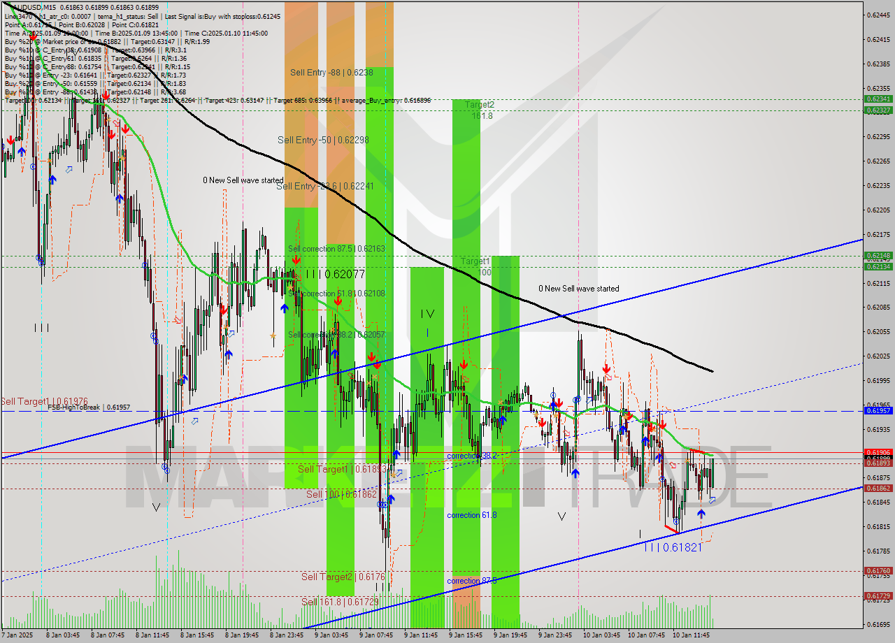Click the 'I V' wave label on the green bar

(427, 315)
